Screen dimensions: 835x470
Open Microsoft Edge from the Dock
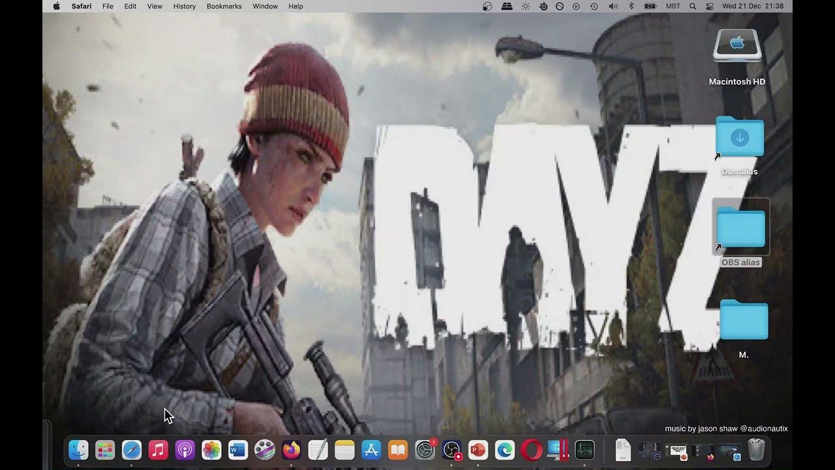(x=505, y=450)
